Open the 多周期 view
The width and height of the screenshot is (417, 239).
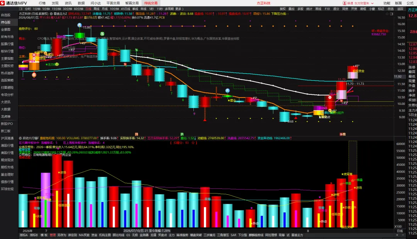170,9
